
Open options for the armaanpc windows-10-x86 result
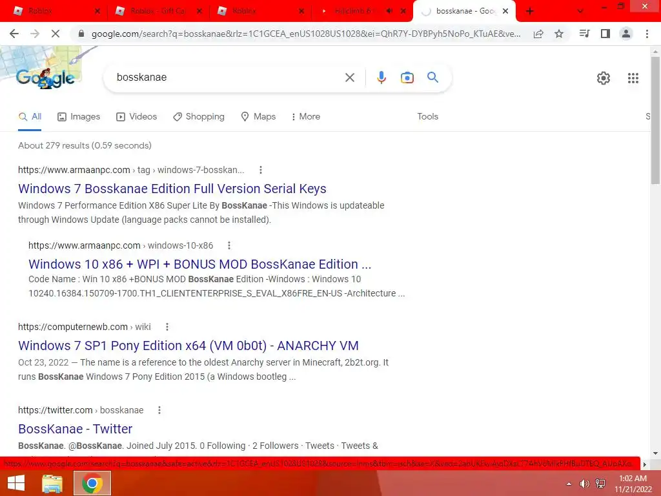coord(229,245)
